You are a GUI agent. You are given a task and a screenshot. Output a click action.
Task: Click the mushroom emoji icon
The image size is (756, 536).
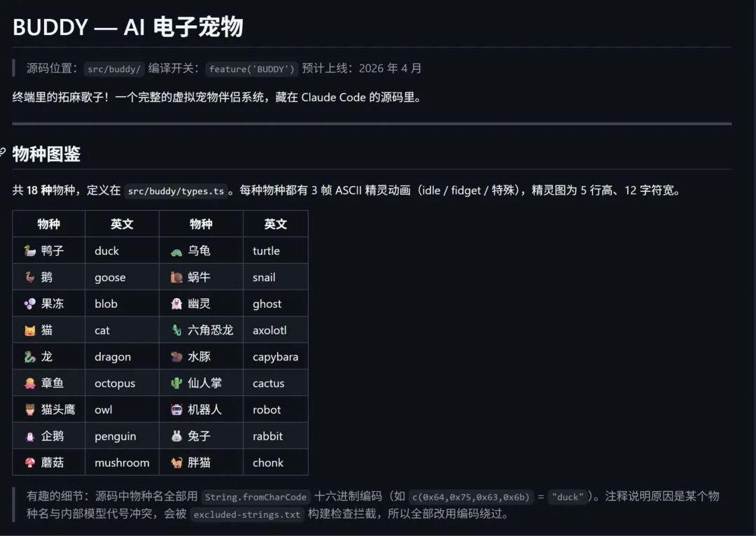click(x=29, y=463)
